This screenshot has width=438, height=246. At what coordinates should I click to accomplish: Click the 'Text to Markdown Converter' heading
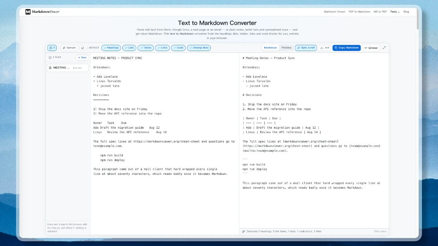217,23
